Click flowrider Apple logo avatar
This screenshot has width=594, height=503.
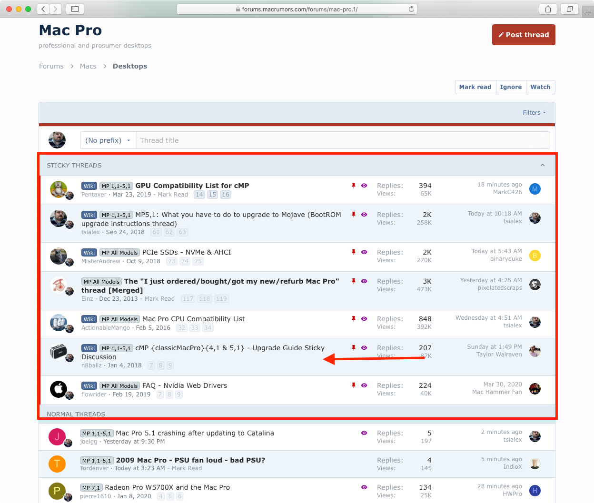pos(59,389)
